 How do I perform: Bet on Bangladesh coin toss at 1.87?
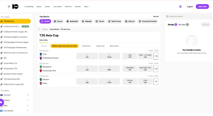pyautogui.click(x=130, y=69)
